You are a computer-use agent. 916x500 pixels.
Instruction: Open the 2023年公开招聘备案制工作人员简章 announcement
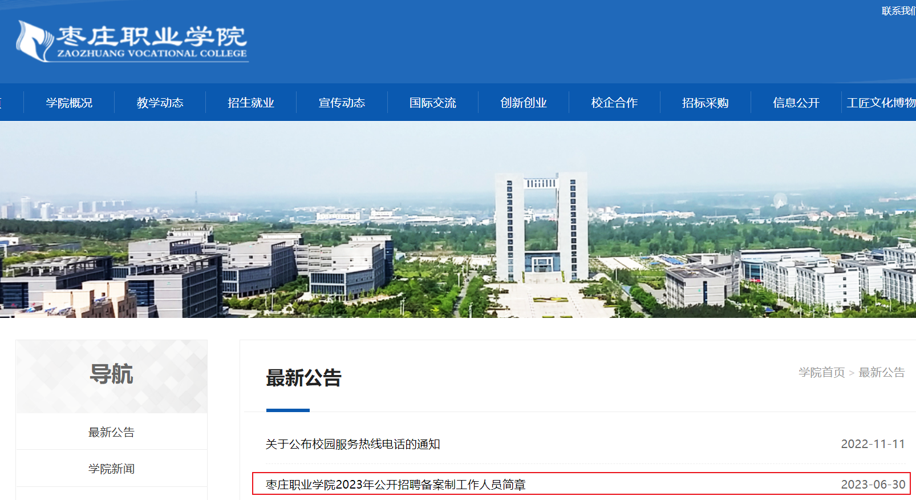(395, 485)
